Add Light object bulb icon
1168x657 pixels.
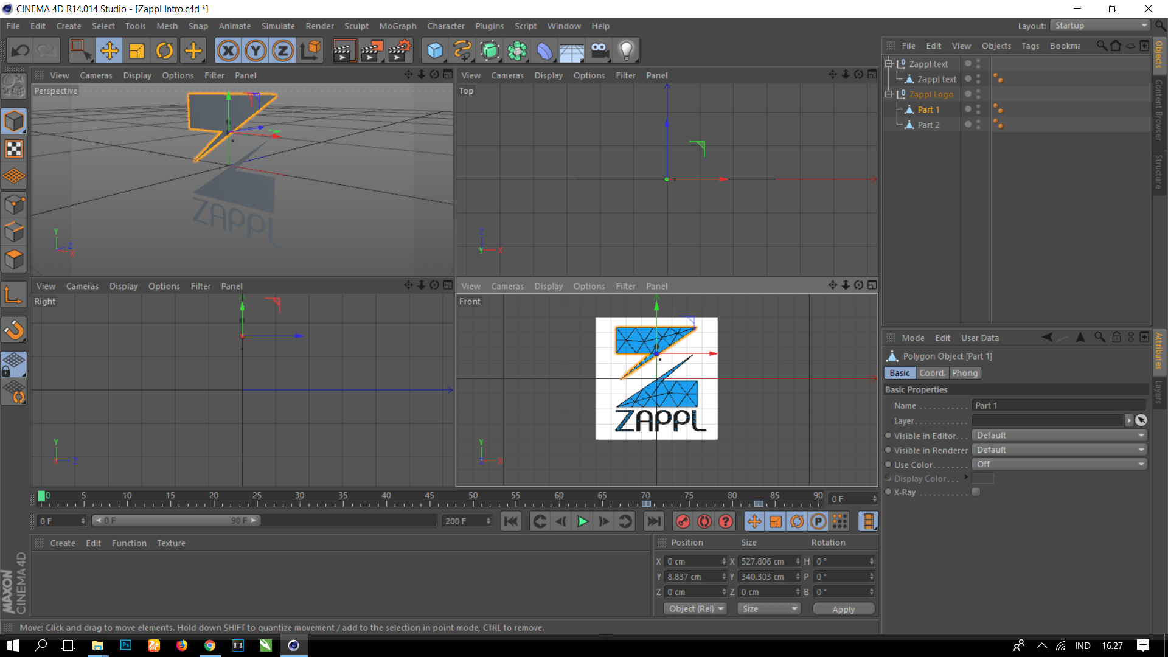pyautogui.click(x=627, y=50)
